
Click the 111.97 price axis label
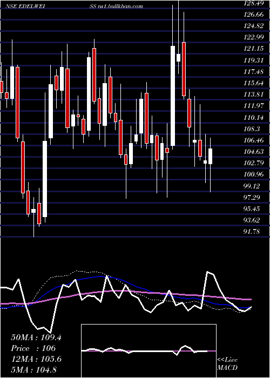tap(254, 106)
